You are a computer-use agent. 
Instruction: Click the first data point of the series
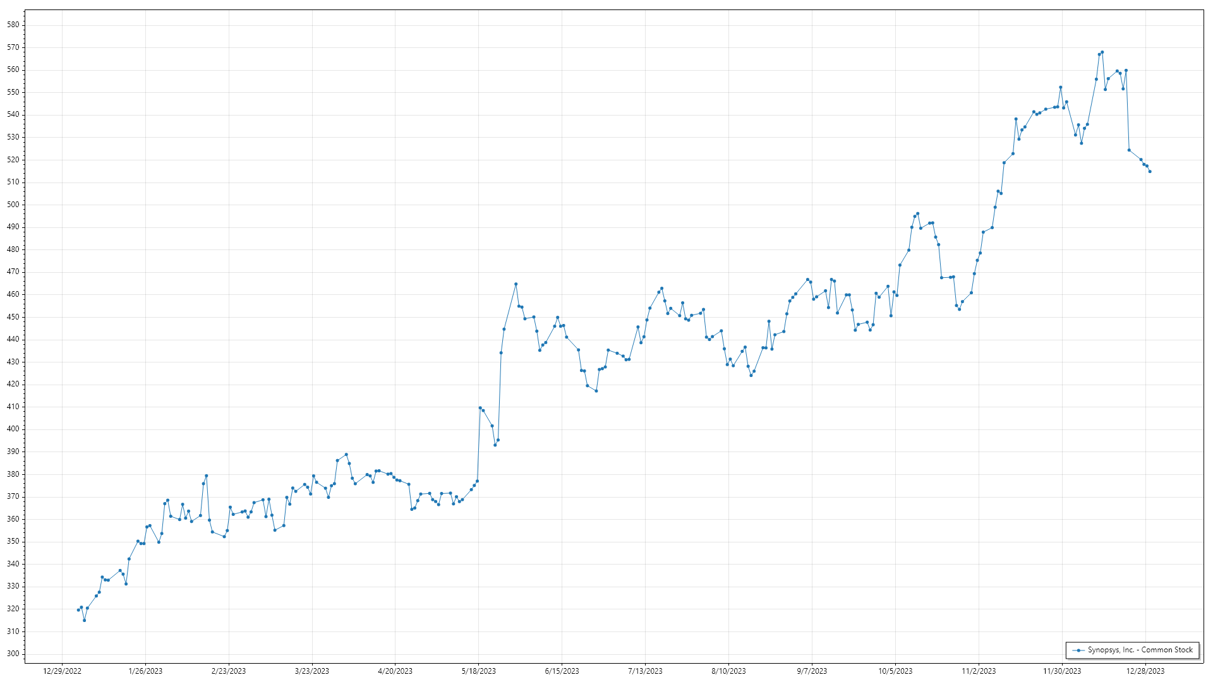tap(78, 610)
